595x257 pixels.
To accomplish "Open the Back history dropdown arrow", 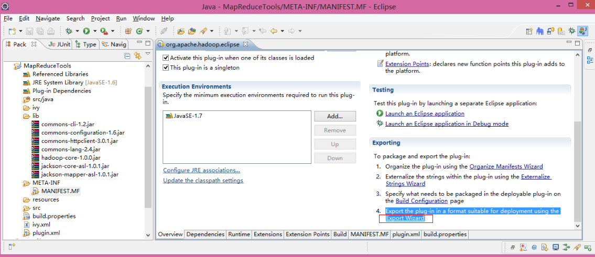I will [282, 31].
